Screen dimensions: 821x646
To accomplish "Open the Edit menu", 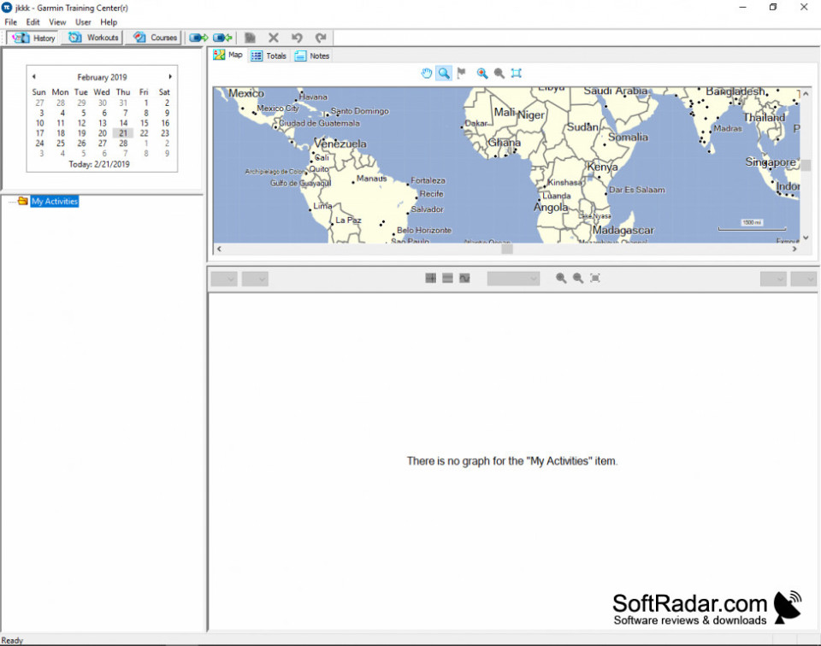I will (33, 22).
